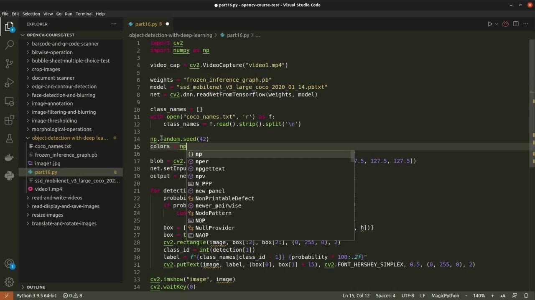Open coco_names.txt in the explorer

pyautogui.click(x=53, y=146)
